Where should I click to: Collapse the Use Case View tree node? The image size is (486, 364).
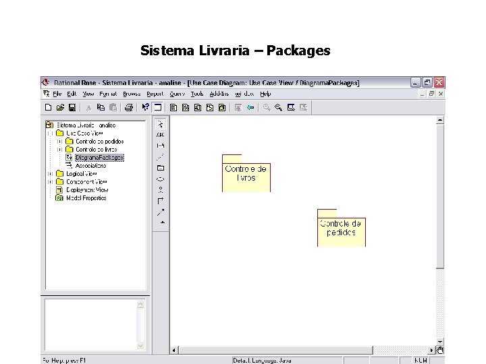[x=50, y=133]
